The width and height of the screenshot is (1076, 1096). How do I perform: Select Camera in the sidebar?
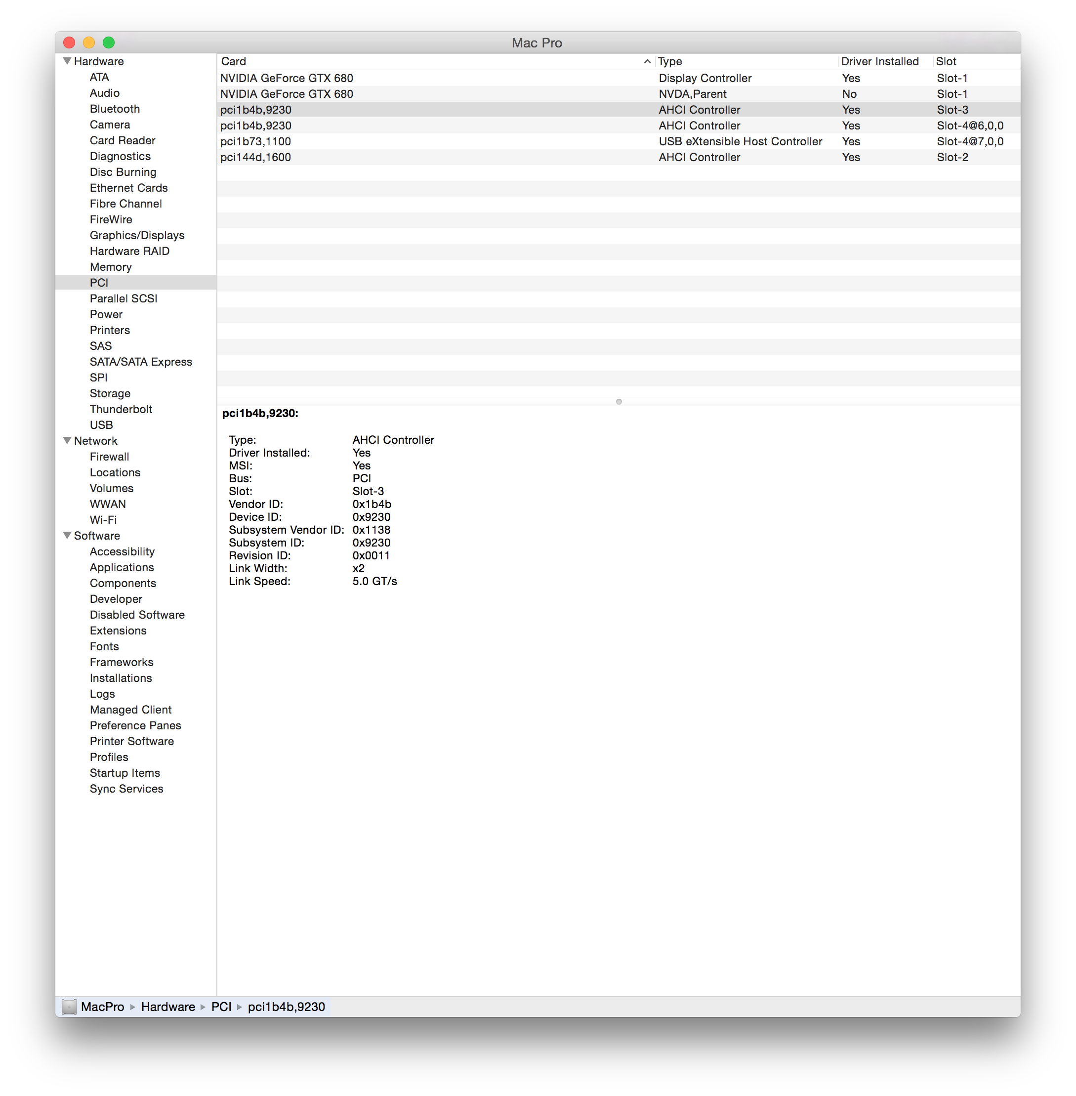pyautogui.click(x=110, y=125)
